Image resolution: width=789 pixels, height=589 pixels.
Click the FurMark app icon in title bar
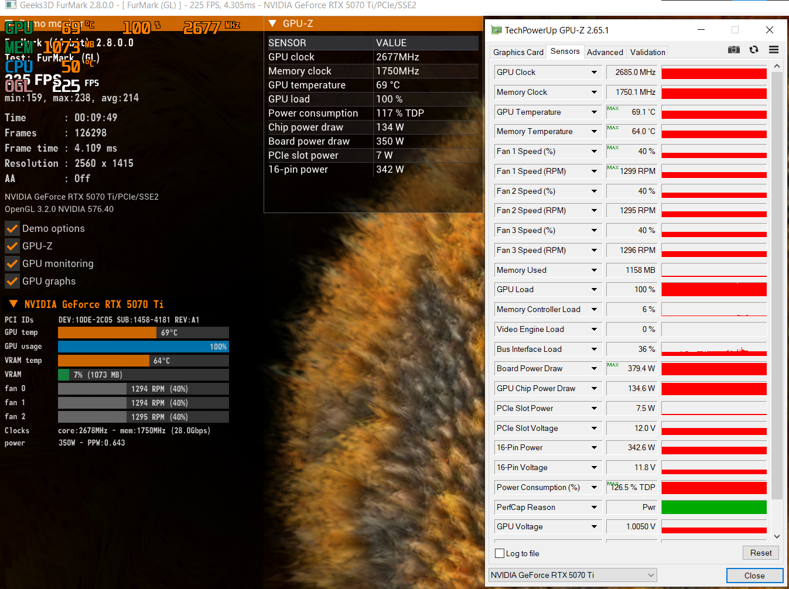tap(11, 5)
